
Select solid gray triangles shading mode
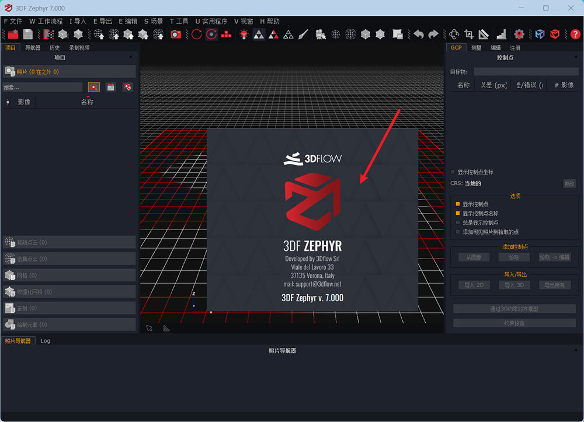point(259,34)
